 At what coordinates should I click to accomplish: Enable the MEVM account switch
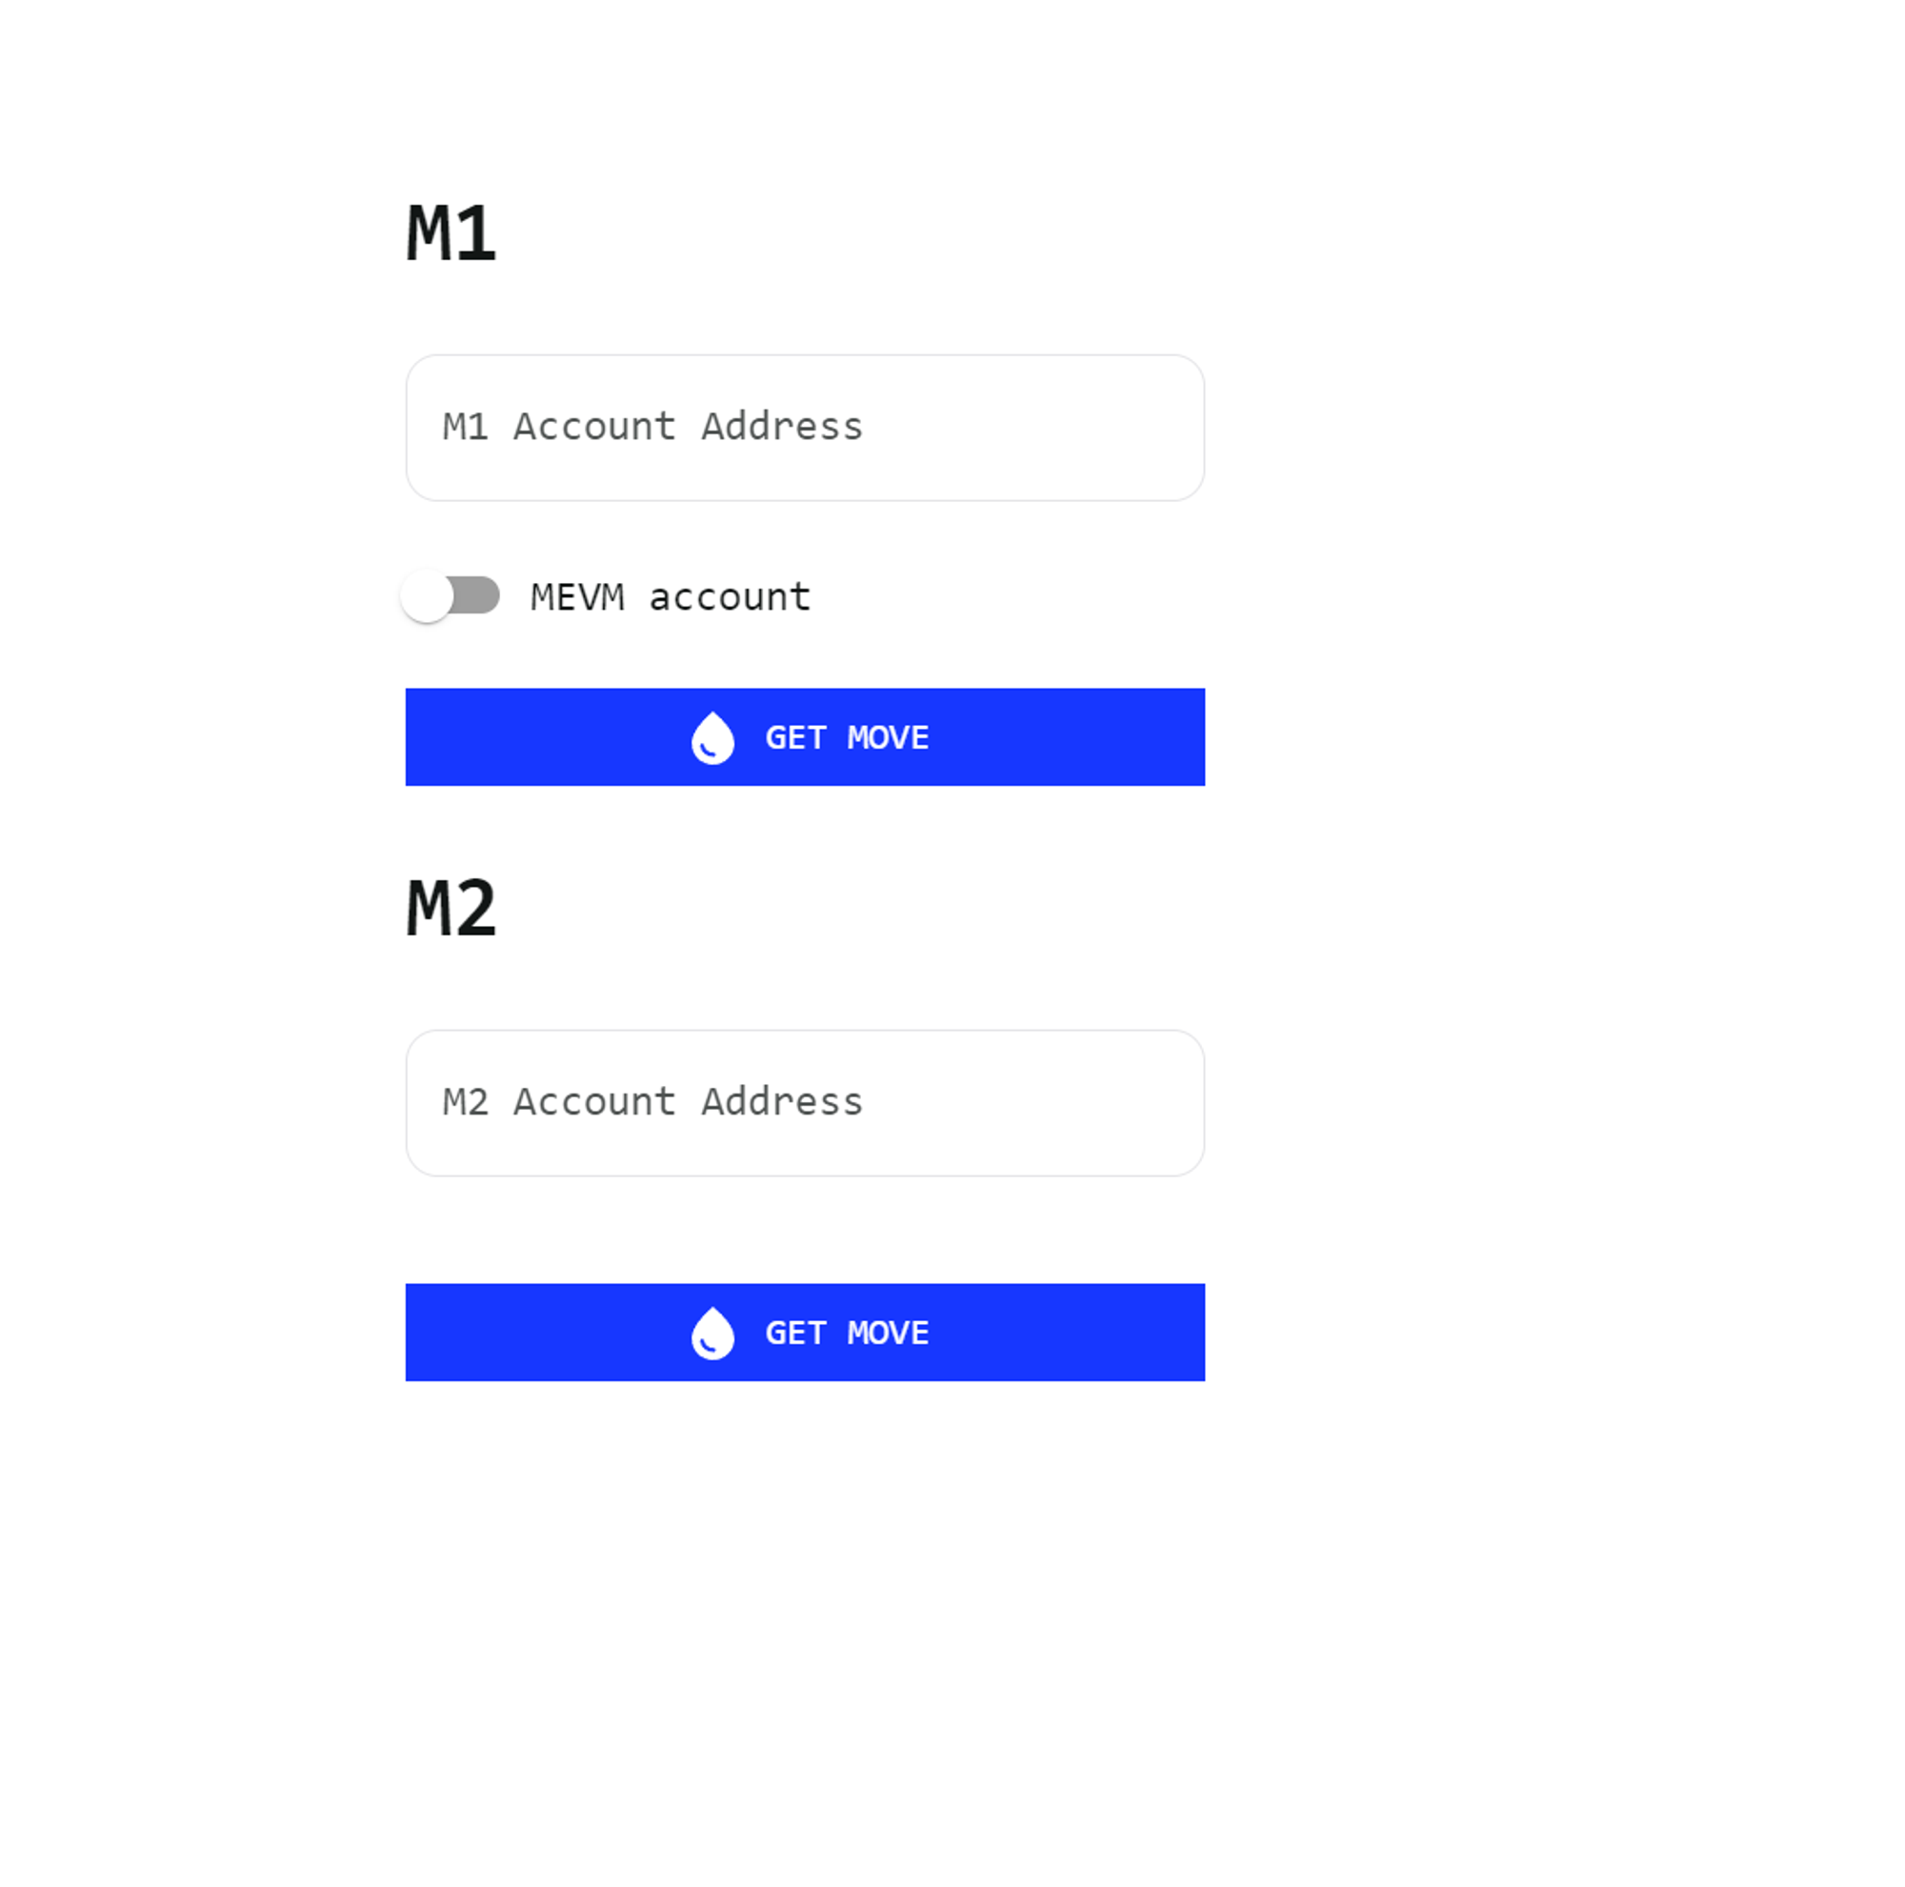(451, 596)
